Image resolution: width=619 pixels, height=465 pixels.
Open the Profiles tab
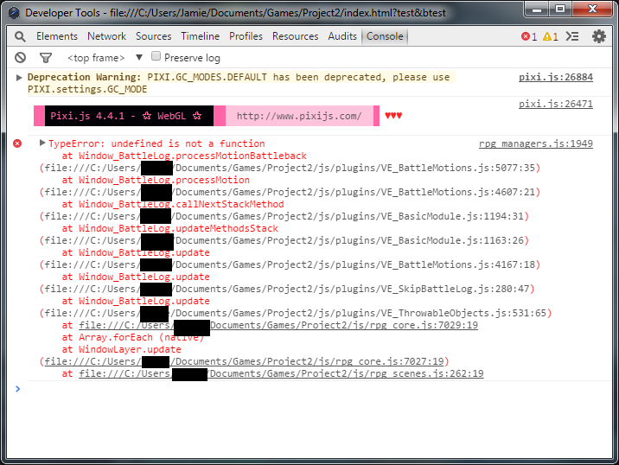coord(246,36)
